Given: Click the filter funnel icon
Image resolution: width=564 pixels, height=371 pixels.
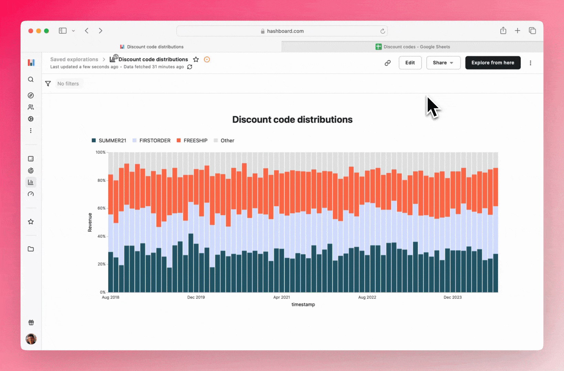Looking at the screenshot, I should (x=48, y=83).
